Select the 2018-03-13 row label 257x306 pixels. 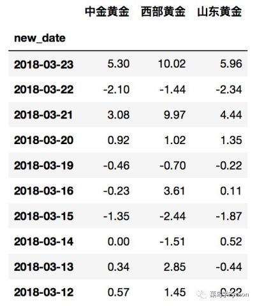44,267
